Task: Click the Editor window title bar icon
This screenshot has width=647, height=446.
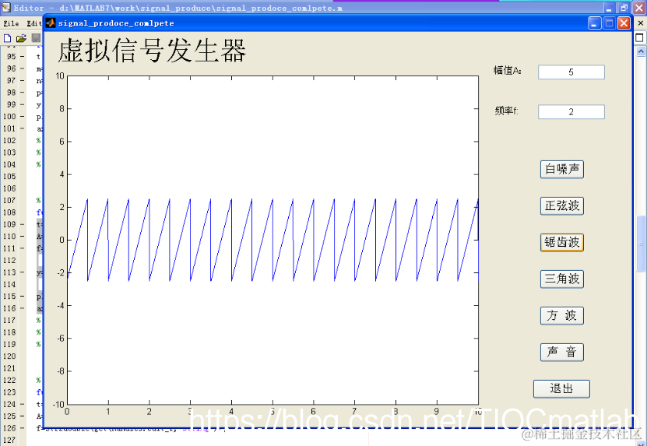Action: pos(5,8)
